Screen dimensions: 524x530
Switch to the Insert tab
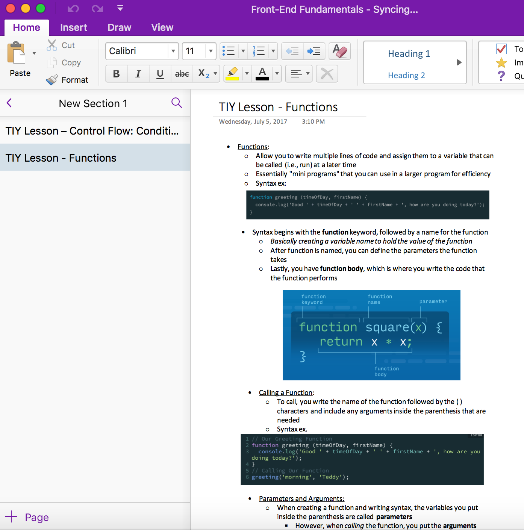pos(73,27)
